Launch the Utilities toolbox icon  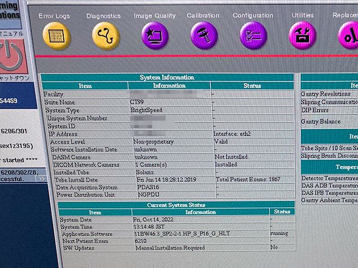(302, 36)
